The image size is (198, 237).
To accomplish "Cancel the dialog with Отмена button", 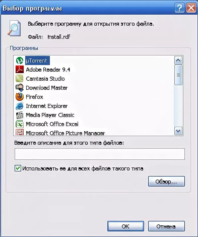I will pyautogui.click(x=167, y=226).
